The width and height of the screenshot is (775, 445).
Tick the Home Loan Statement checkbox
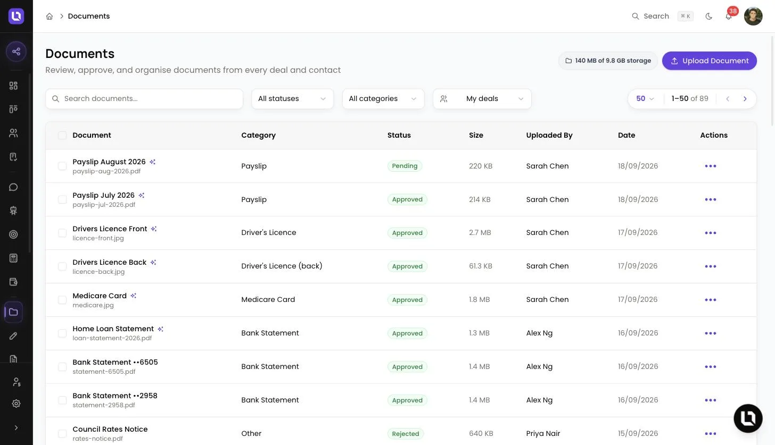pos(62,333)
